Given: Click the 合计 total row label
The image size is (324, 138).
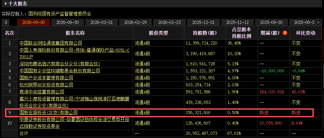Looking at the screenshot, I should [24, 134].
